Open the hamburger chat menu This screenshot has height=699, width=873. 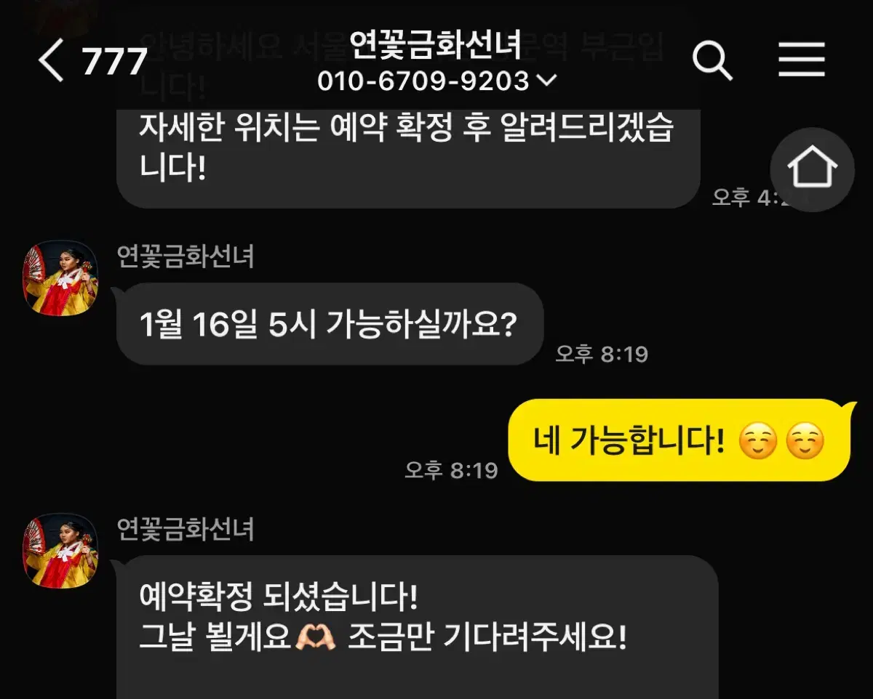pos(802,60)
